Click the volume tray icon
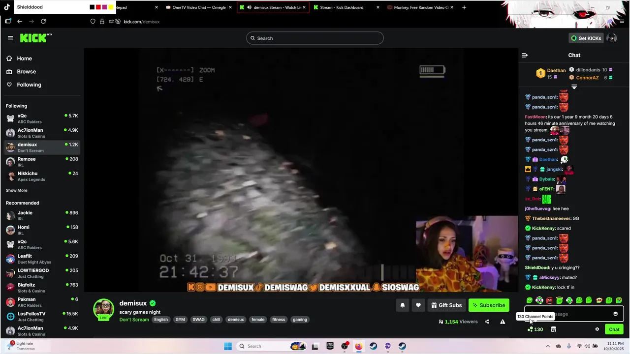The width and height of the screenshot is (630, 354). (x=588, y=346)
